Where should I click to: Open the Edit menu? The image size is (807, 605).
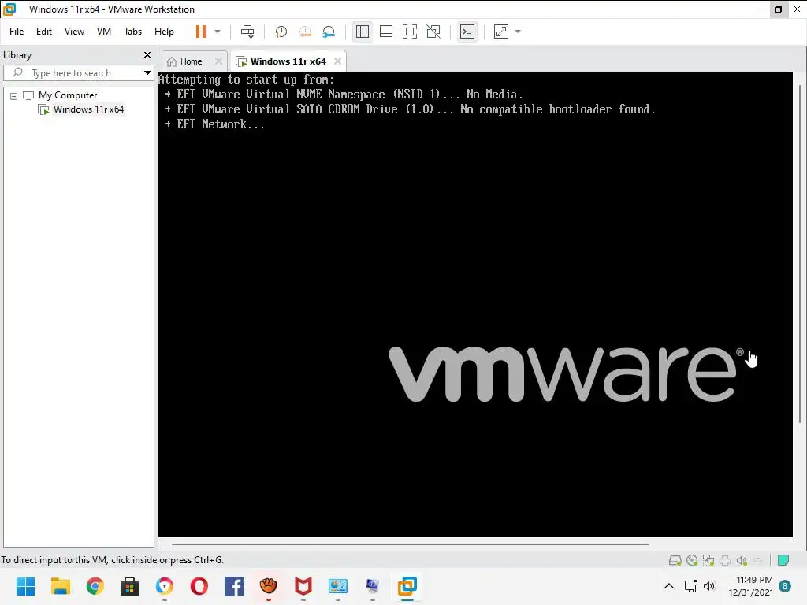(x=44, y=32)
